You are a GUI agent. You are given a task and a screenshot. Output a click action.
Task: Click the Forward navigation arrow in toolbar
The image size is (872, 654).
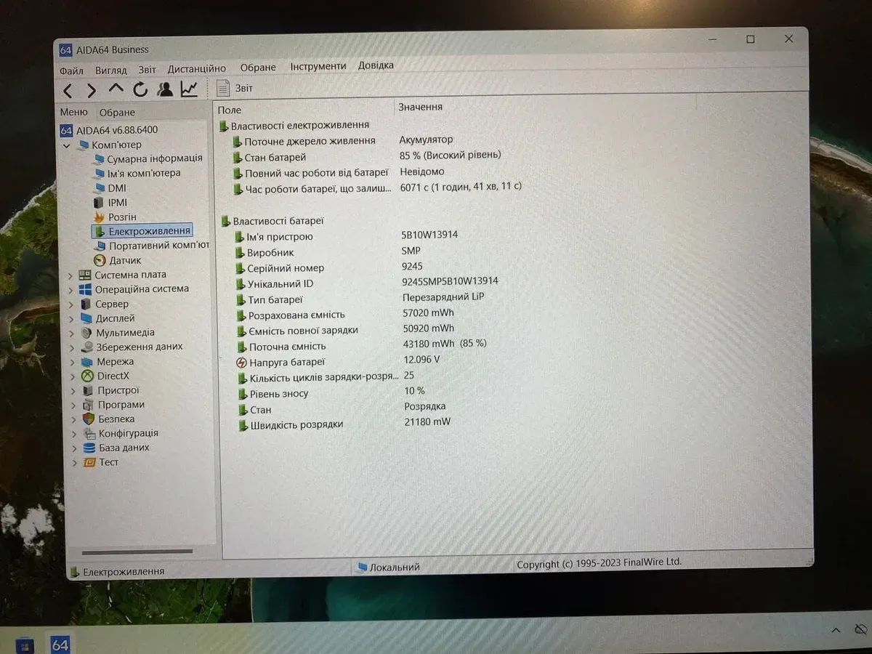point(92,90)
